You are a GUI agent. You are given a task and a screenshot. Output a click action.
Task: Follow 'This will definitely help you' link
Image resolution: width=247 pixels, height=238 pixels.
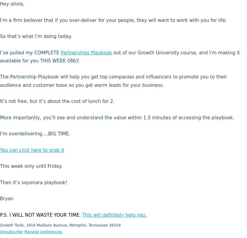(x=115, y=215)
